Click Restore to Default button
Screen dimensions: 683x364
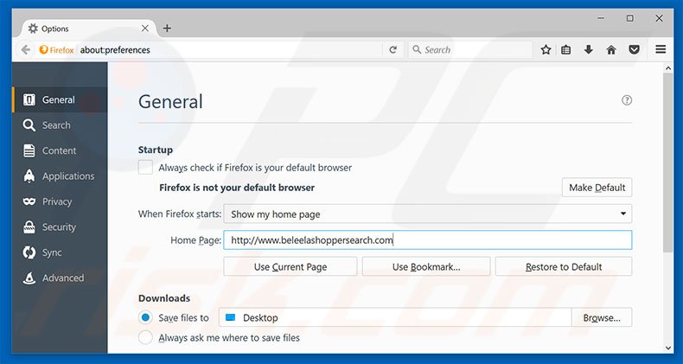pos(564,266)
